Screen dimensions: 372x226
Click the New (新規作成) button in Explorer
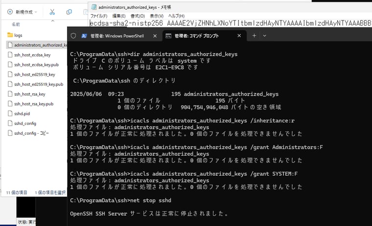pos(22,12)
